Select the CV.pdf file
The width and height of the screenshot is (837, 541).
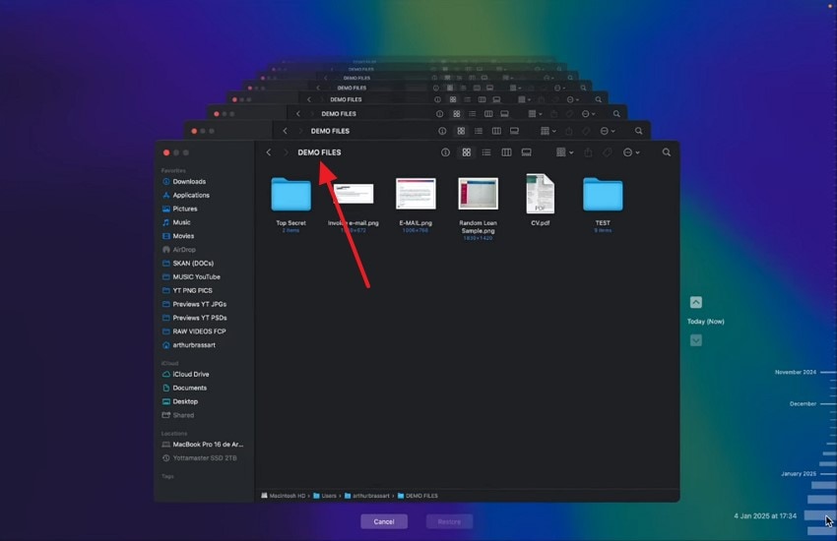(x=541, y=194)
